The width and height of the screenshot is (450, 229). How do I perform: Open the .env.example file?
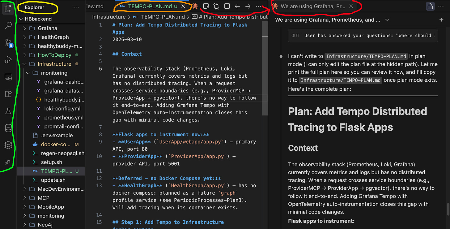tap(57, 135)
